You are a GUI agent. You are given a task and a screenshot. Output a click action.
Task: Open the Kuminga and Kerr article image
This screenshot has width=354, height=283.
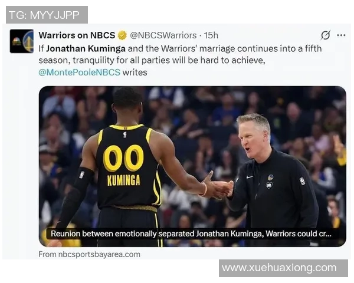tap(192, 166)
